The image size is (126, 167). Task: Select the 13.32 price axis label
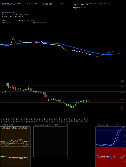point(123,100)
